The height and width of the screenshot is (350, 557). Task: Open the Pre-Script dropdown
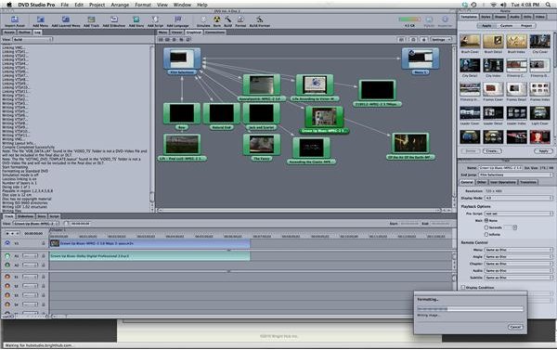tap(519, 214)
